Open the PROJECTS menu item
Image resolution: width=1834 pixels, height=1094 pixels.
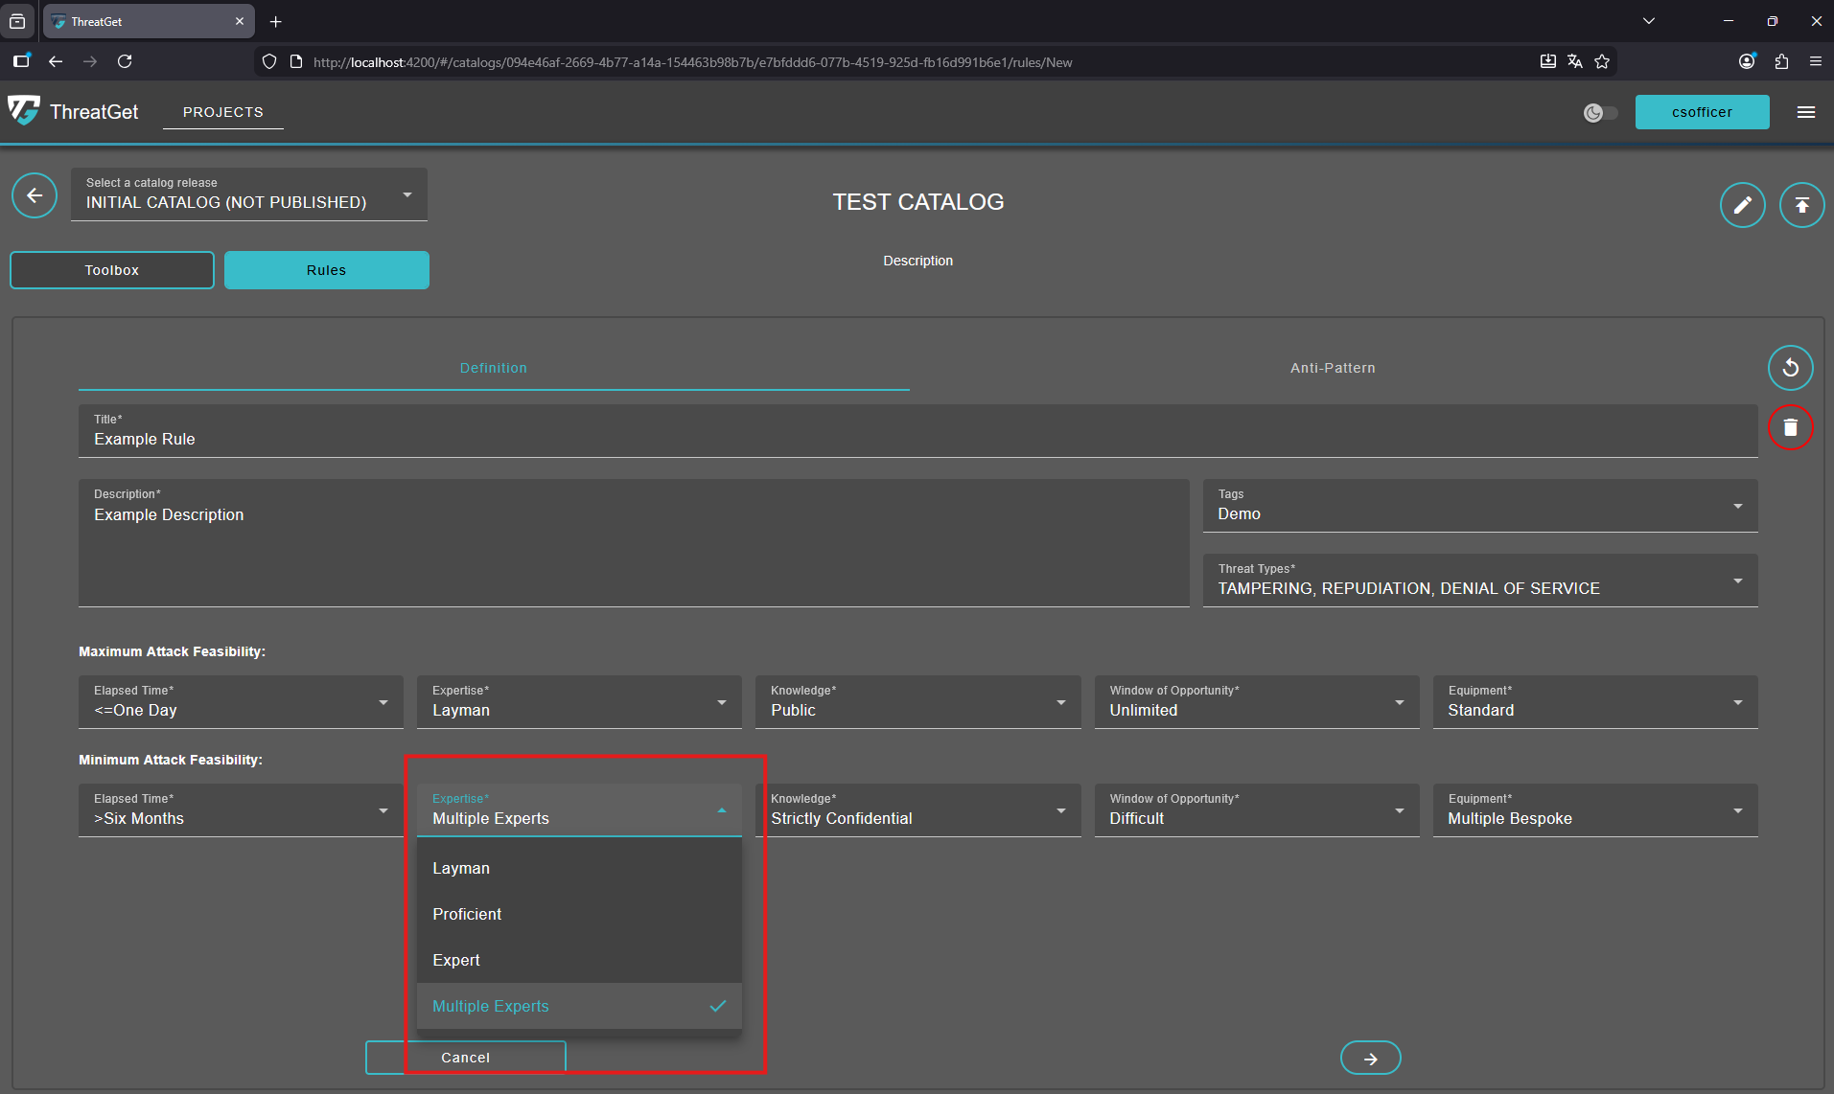point(222,112)
